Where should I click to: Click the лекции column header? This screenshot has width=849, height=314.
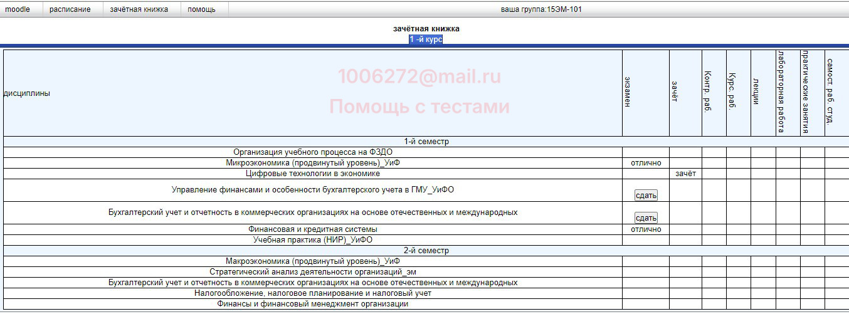pos(756,92)
